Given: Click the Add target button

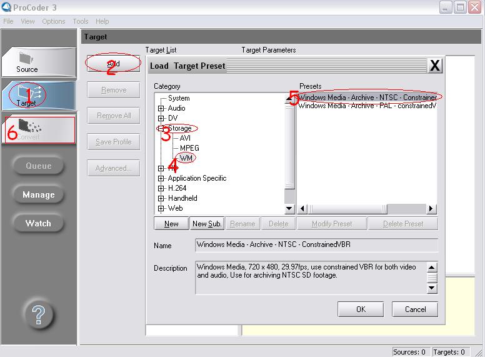Looking at the screenshot, I should pyautogui.click(x=113, y=64).
